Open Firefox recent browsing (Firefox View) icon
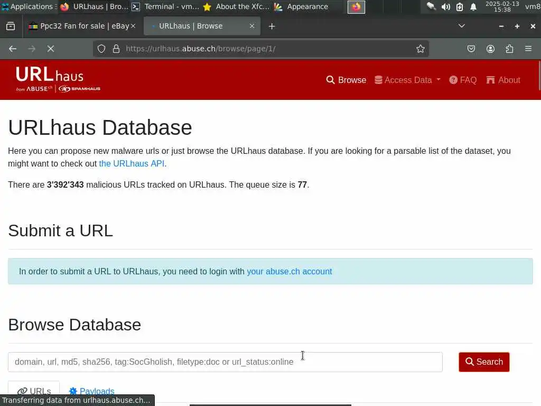Viewport: 541px width, 406px height. pos(11,26)
